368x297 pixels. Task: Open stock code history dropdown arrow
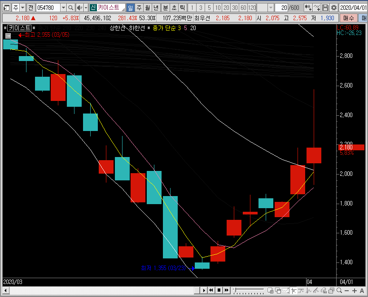[63, 8]
